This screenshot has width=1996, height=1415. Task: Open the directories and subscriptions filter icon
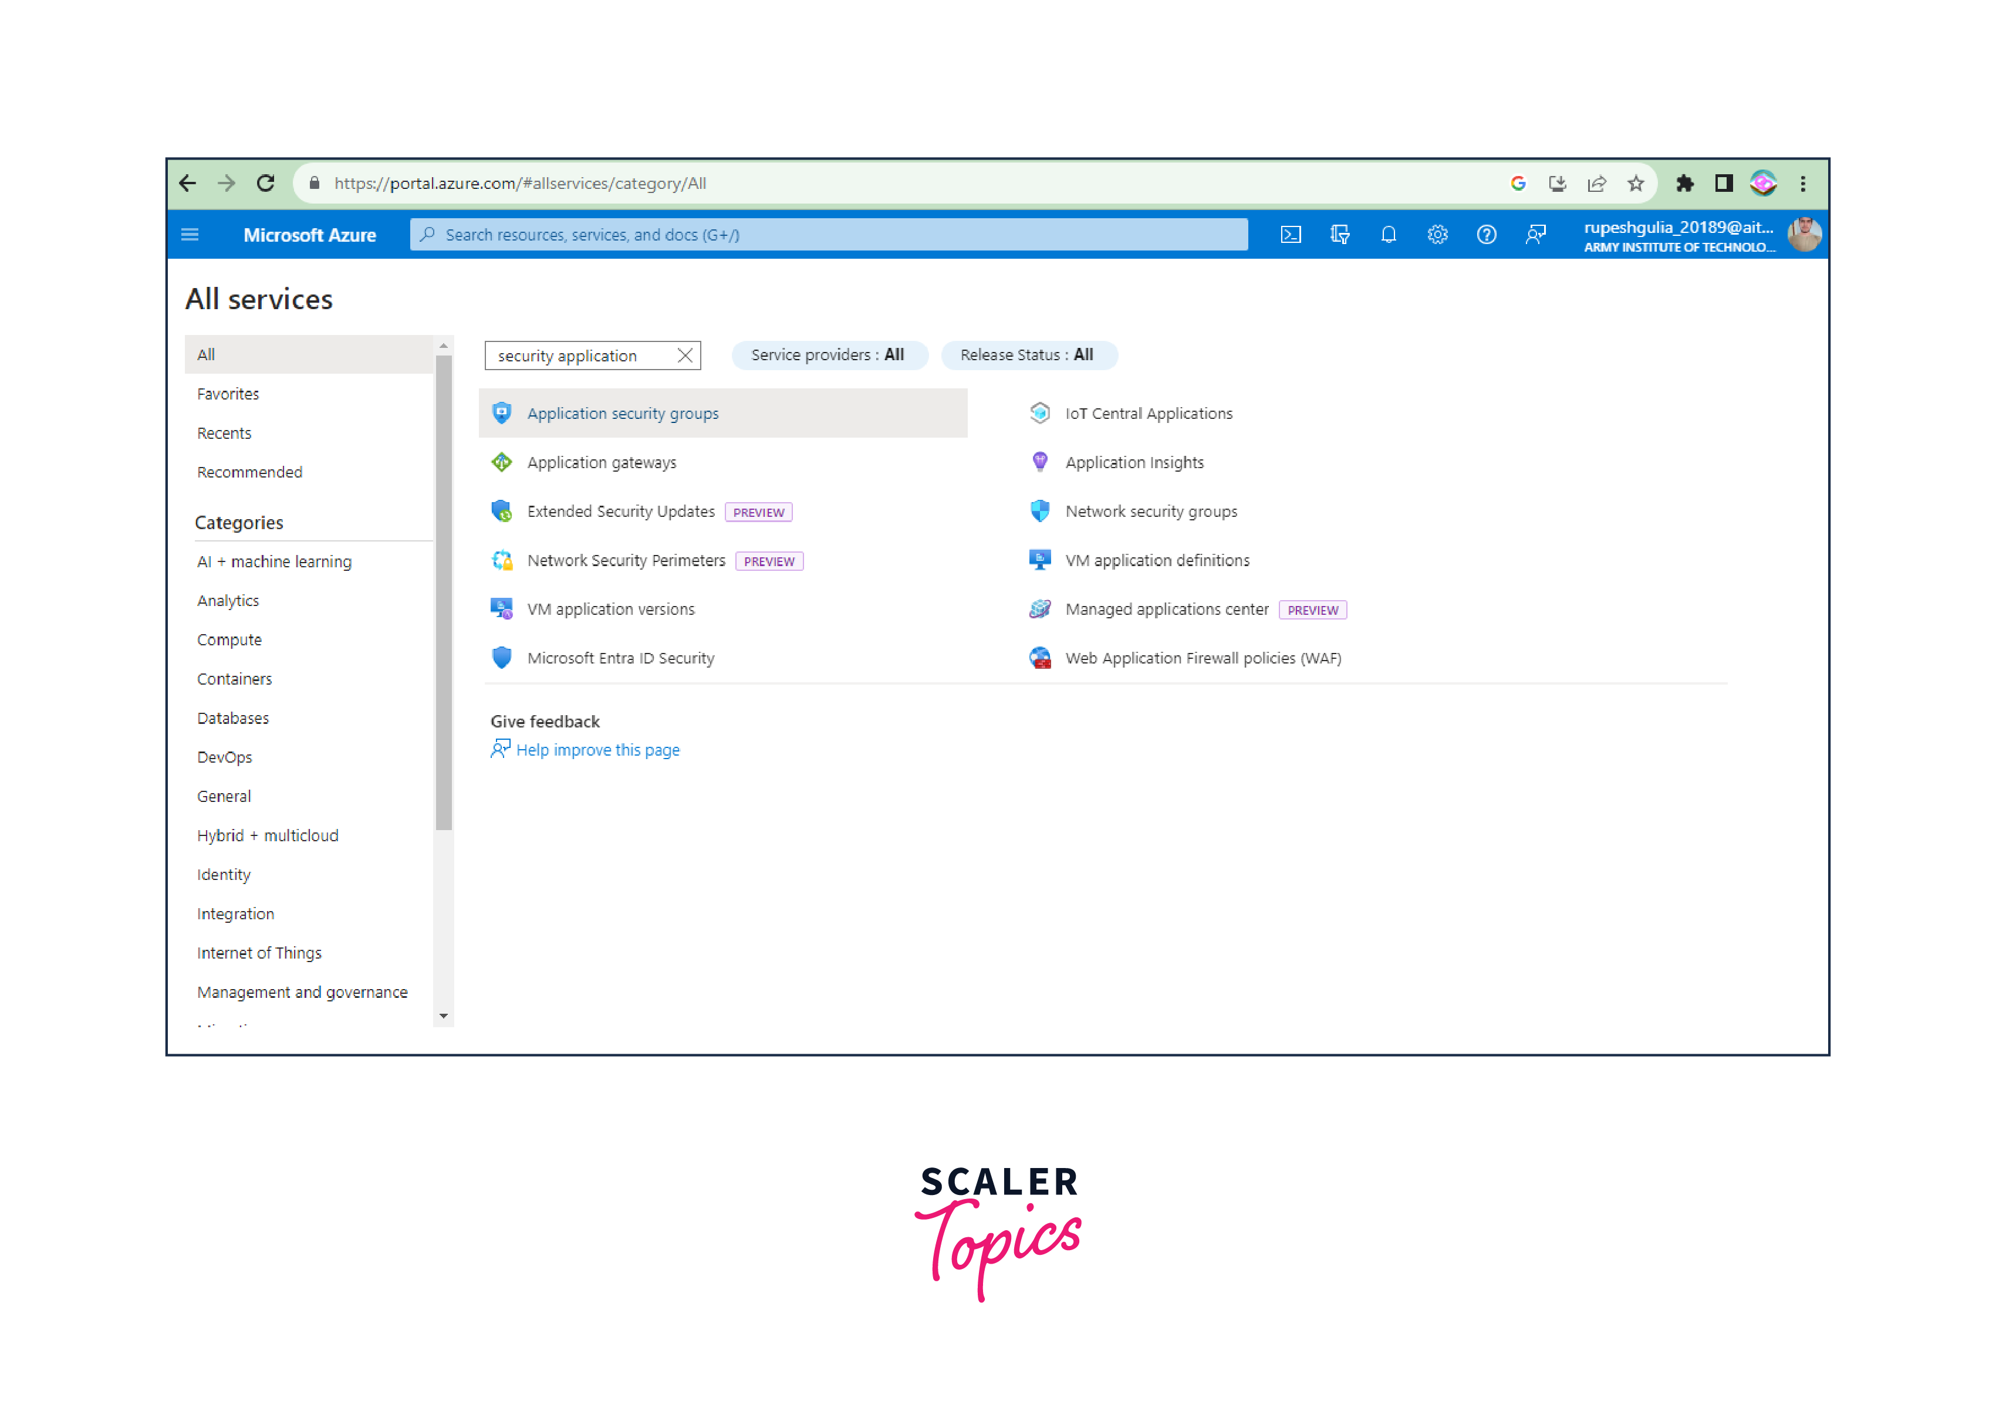tap(1340, 235)
